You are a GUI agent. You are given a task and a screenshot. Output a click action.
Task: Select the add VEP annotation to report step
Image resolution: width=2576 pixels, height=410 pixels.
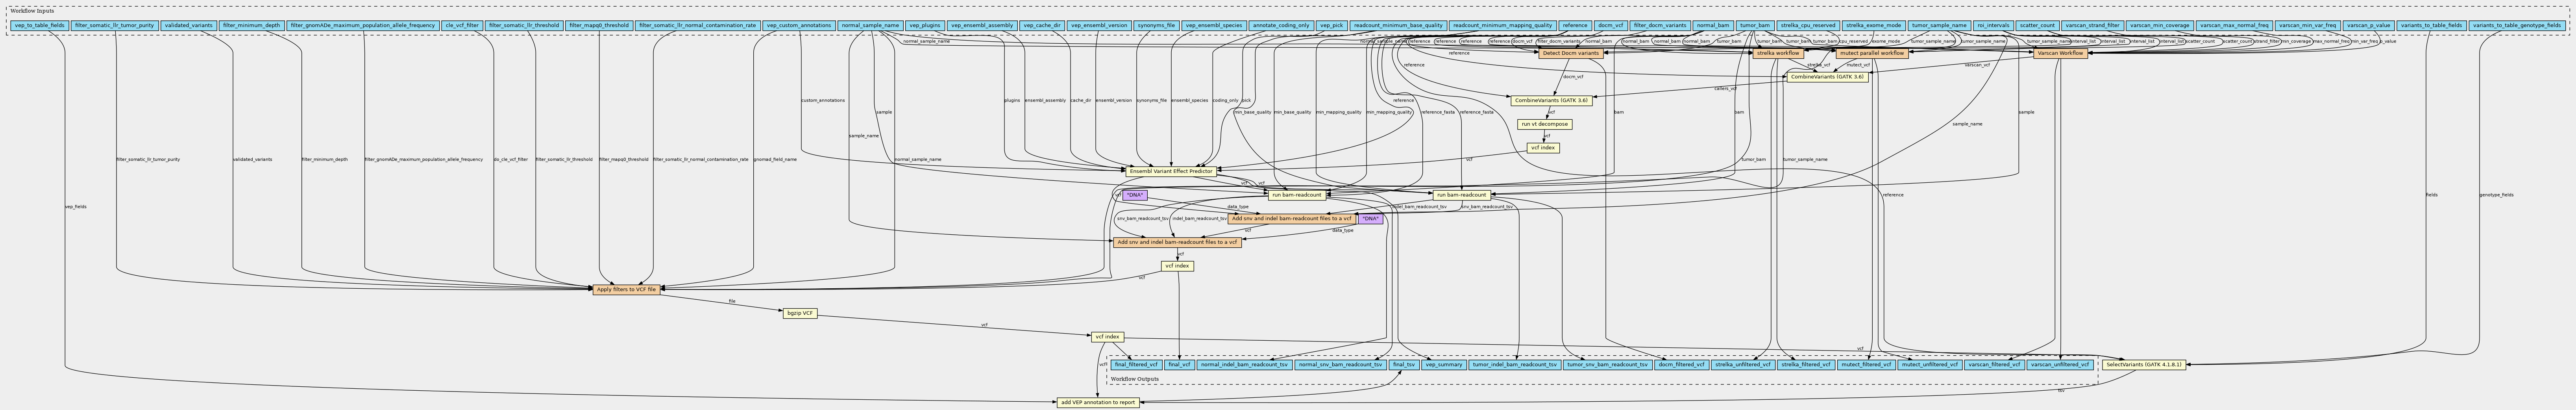tap(1098, 402)
